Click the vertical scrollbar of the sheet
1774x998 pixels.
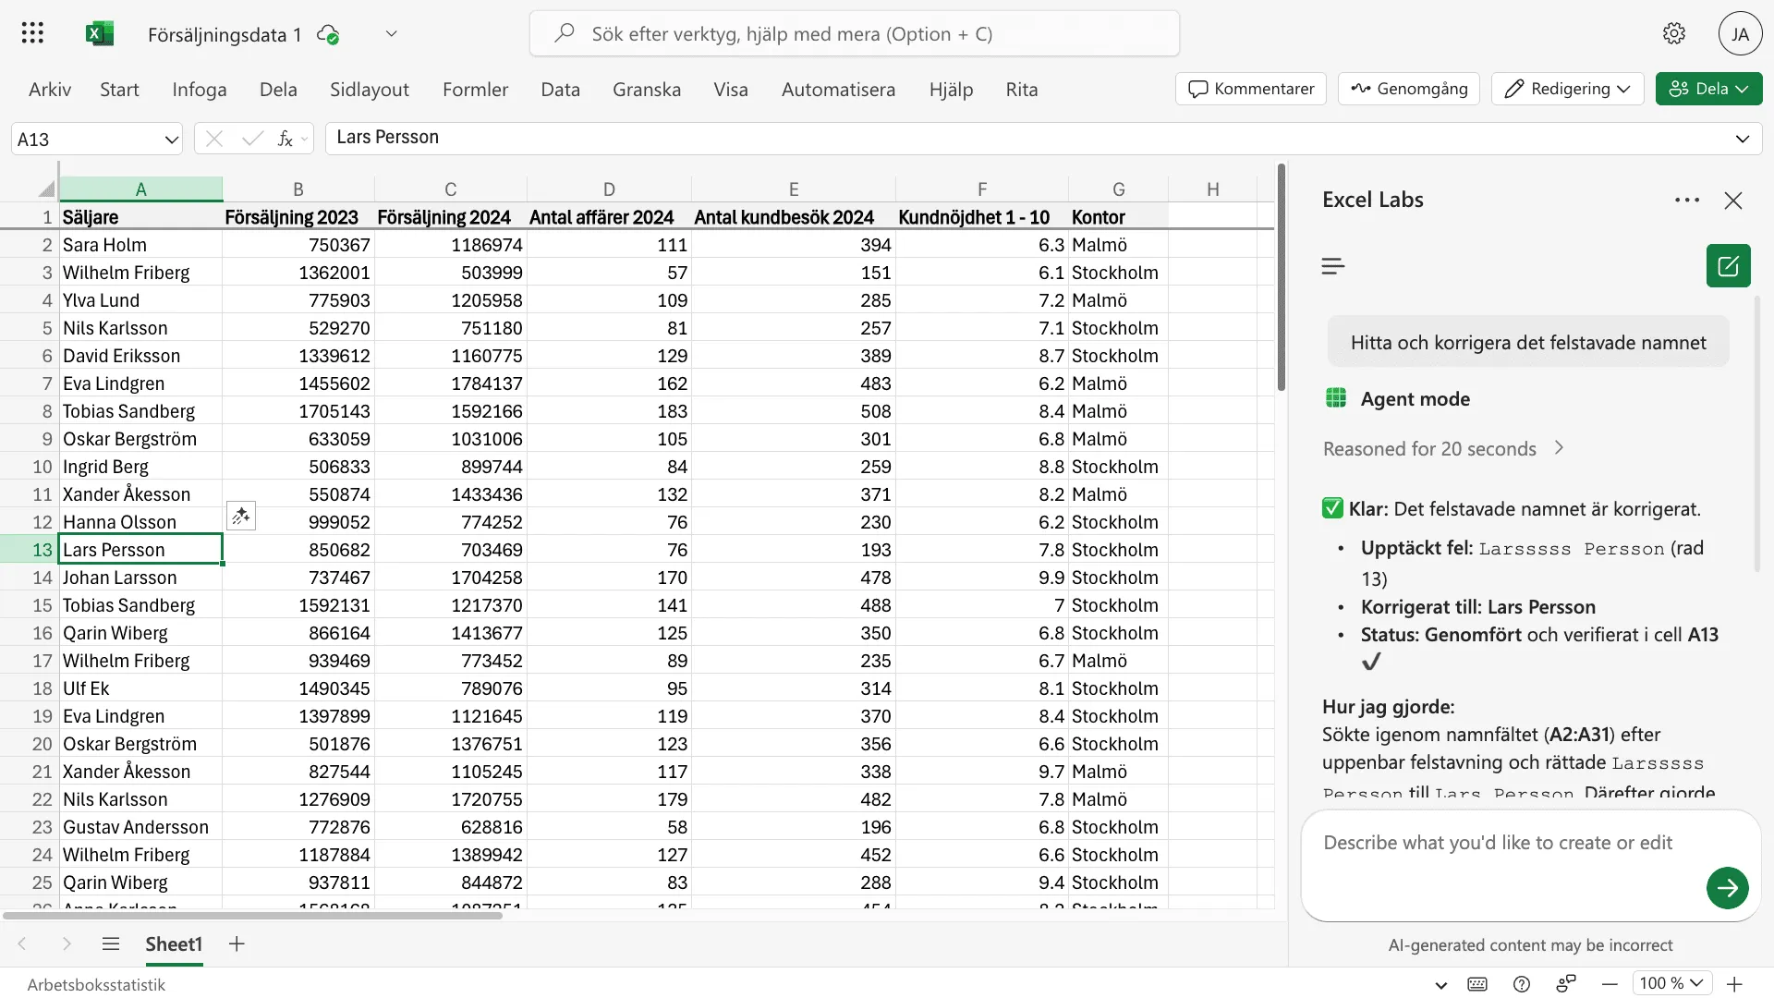(x=1281, y=277)
